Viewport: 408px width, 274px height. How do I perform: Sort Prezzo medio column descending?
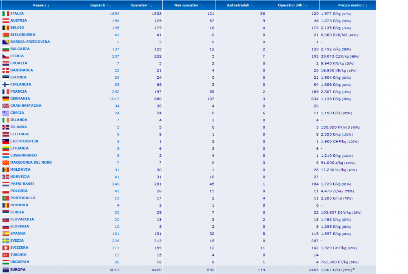point(366,5)
